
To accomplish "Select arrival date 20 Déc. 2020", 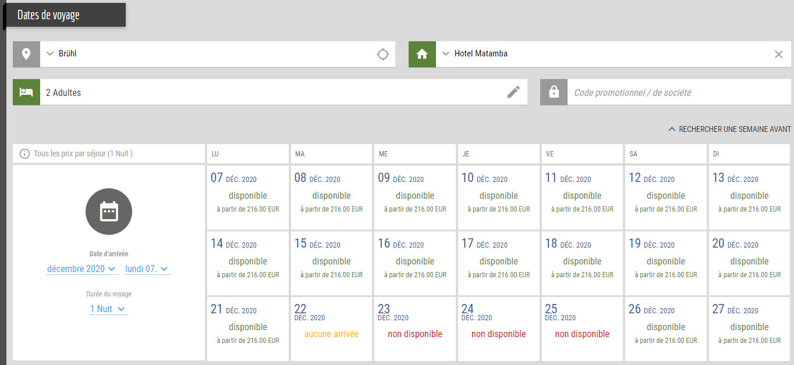I will click(750, 263).
